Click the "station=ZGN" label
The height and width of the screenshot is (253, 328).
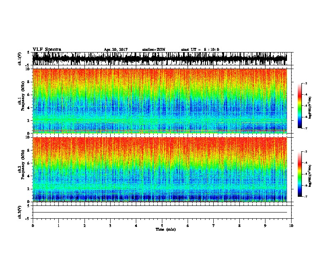coord(154,50)
